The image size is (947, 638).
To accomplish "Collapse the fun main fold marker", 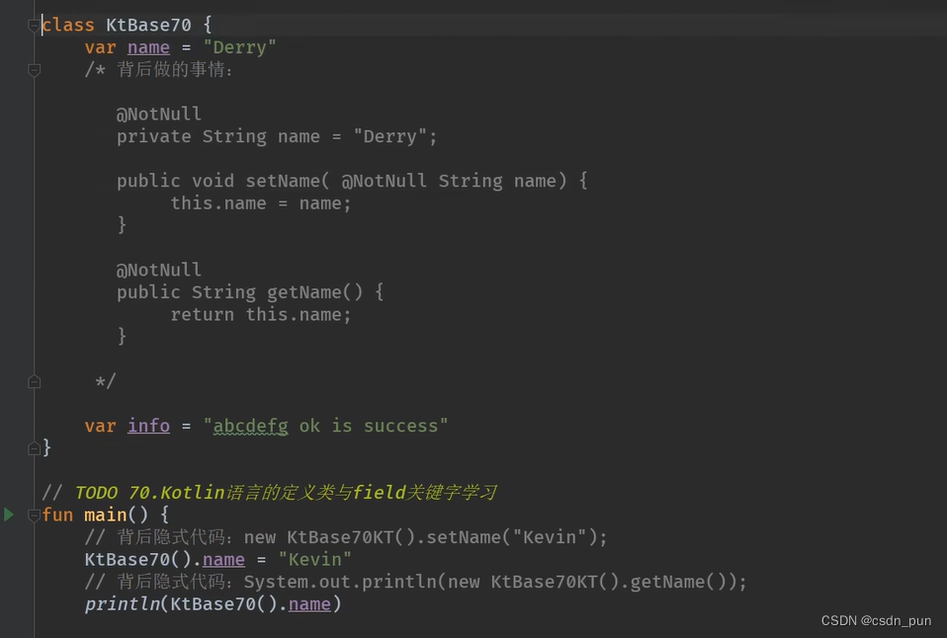I will (x=34, y=515).
